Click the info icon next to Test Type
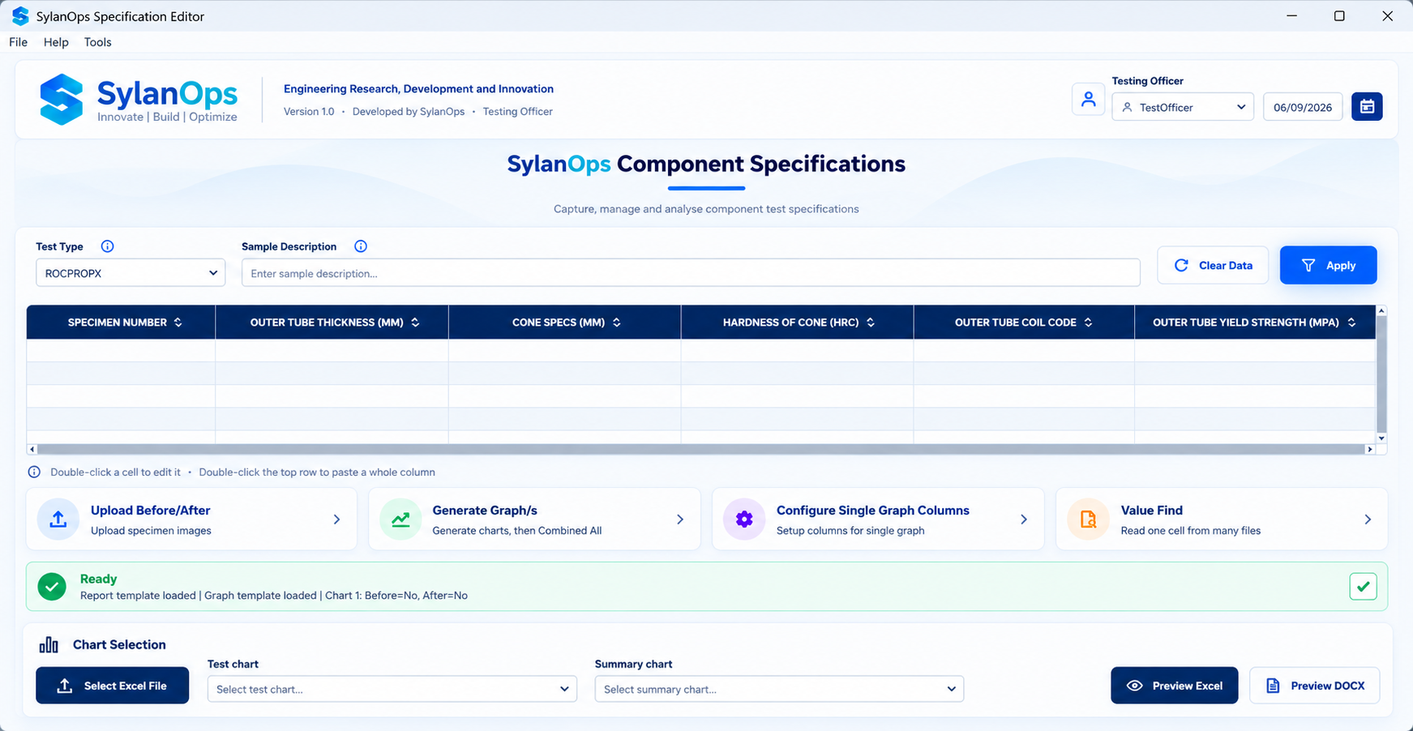Viewport: 1413px width, 731px height. coord(107,246)
